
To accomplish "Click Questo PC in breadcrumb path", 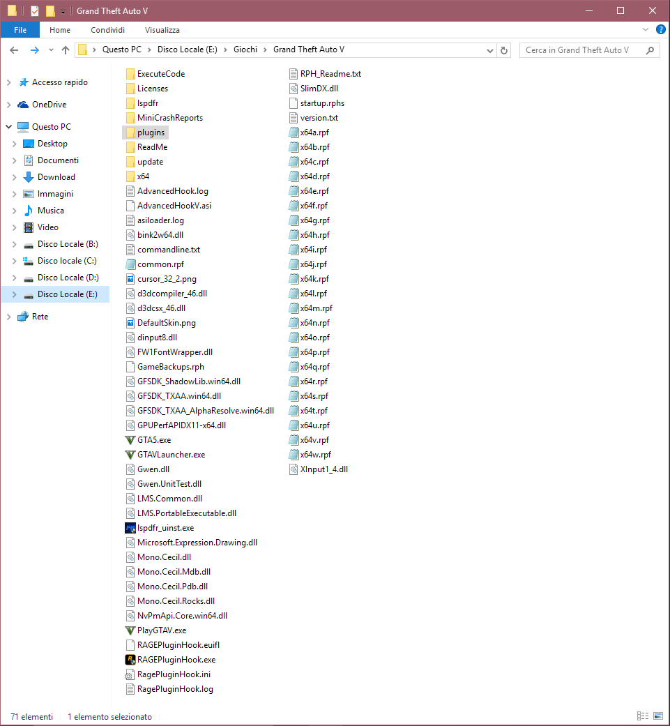I will pyautogui.click(x=122, y=50).
